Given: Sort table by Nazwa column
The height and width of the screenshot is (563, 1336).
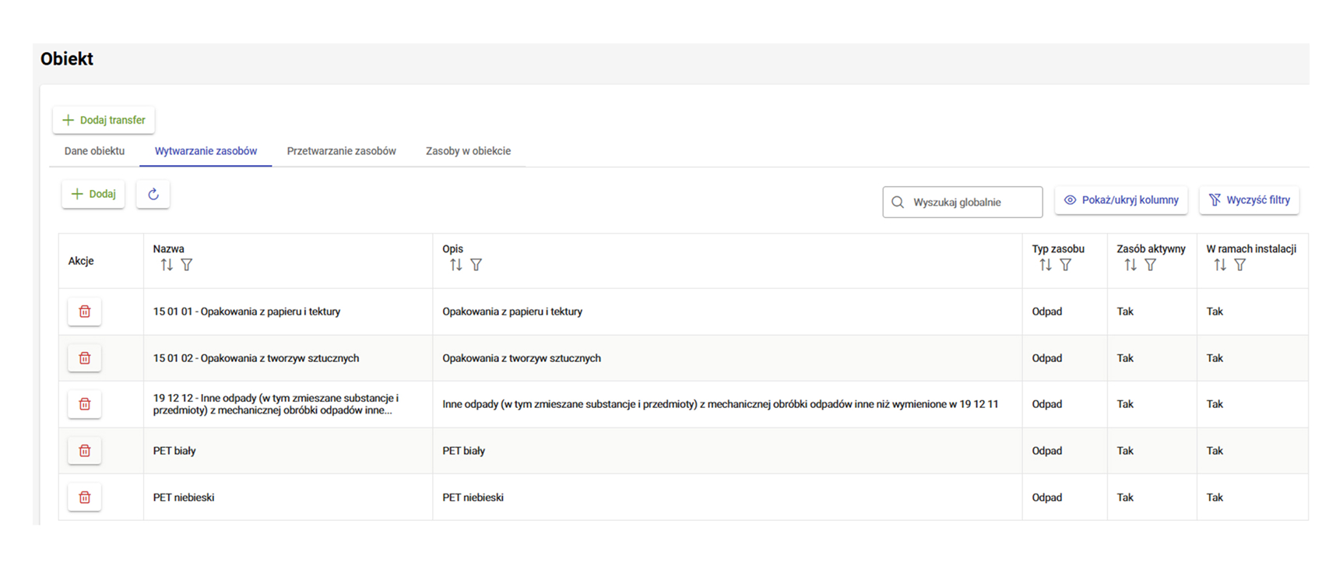Looking at the screenshot, I should (x=167, y=266).
